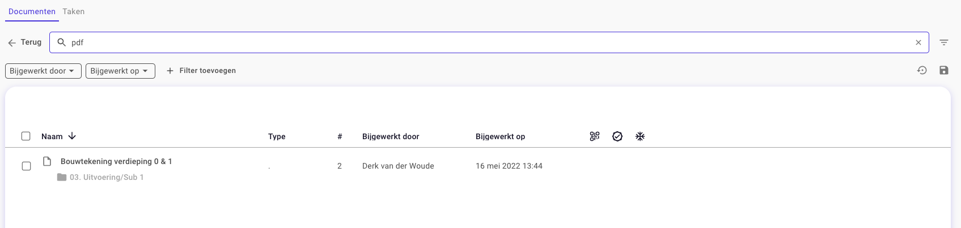Viewport: 961px width, 228px height.
Task: Open the Bijgewerkt door filter dropdown
Action: 43,71
